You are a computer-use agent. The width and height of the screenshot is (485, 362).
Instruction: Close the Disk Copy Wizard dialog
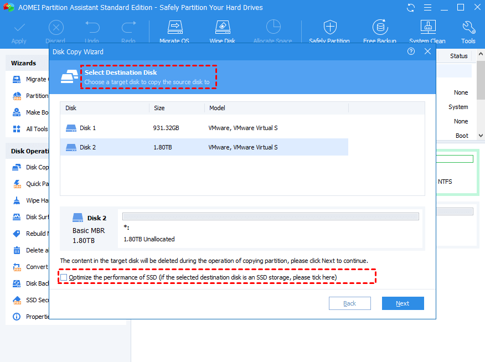tap(427, 51)
